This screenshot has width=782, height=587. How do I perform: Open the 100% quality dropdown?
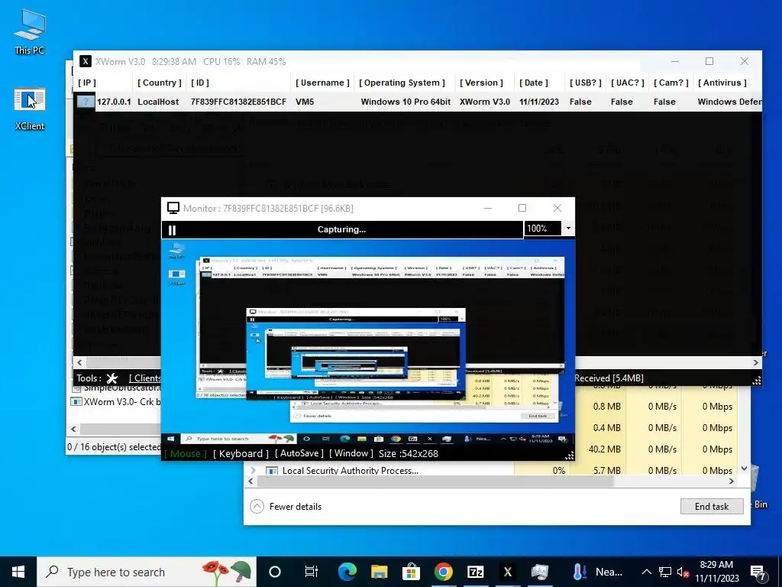(568, 229)
